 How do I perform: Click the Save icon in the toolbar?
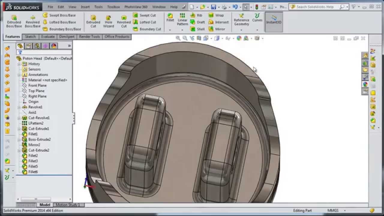214,7
